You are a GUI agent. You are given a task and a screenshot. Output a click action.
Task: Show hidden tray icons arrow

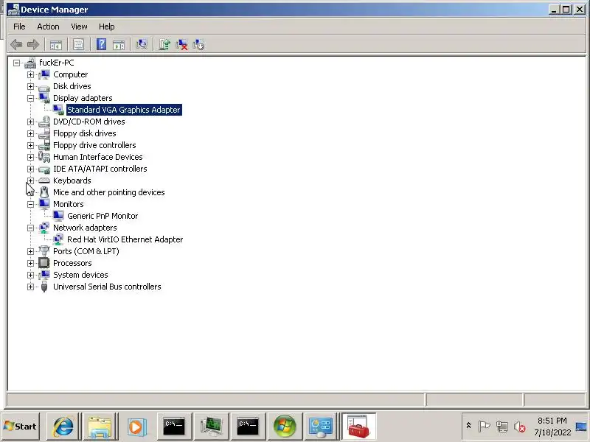(x=468, y=426)
